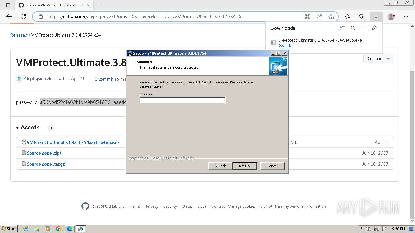Search downloads with magnifier icon

pyautogui.click(x=353, y=28)
